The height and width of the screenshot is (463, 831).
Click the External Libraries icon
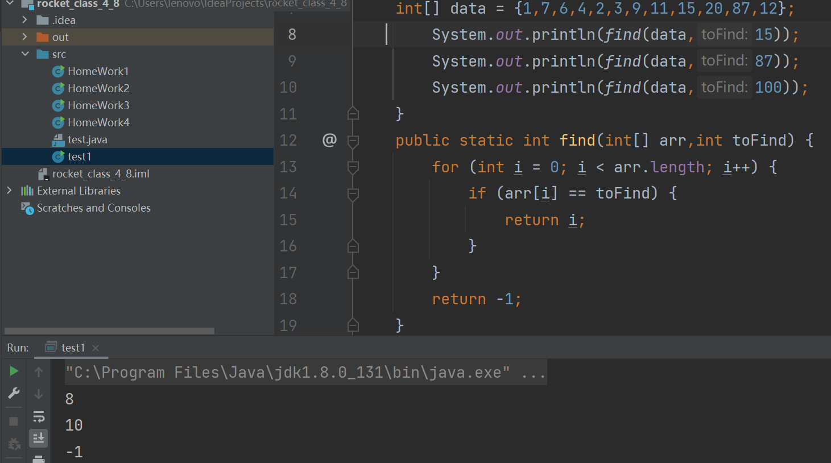[27, 191]
